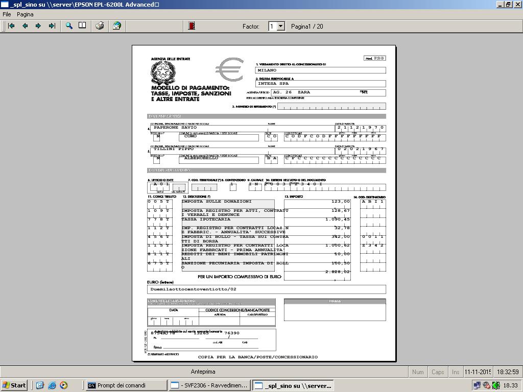Click the amount 1.090,45
The height and width of the screenshot is (392, 523).
coord(338,219)
